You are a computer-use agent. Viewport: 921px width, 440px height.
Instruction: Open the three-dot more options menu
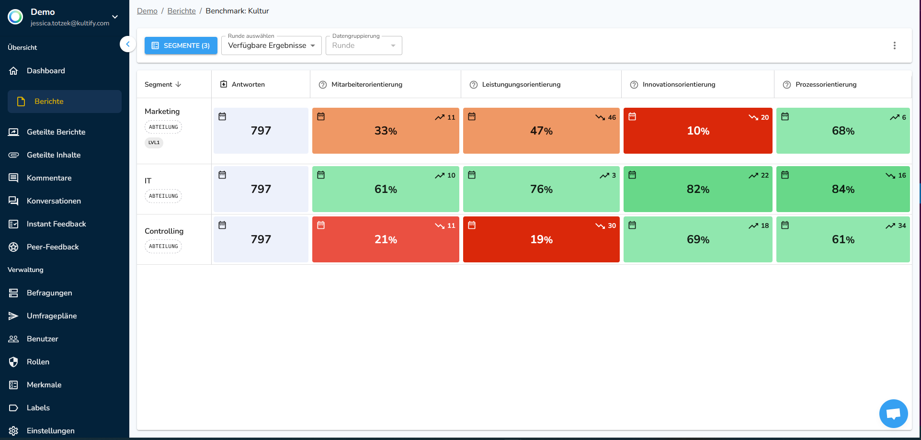pyautogui.click(x=894, y=45)
